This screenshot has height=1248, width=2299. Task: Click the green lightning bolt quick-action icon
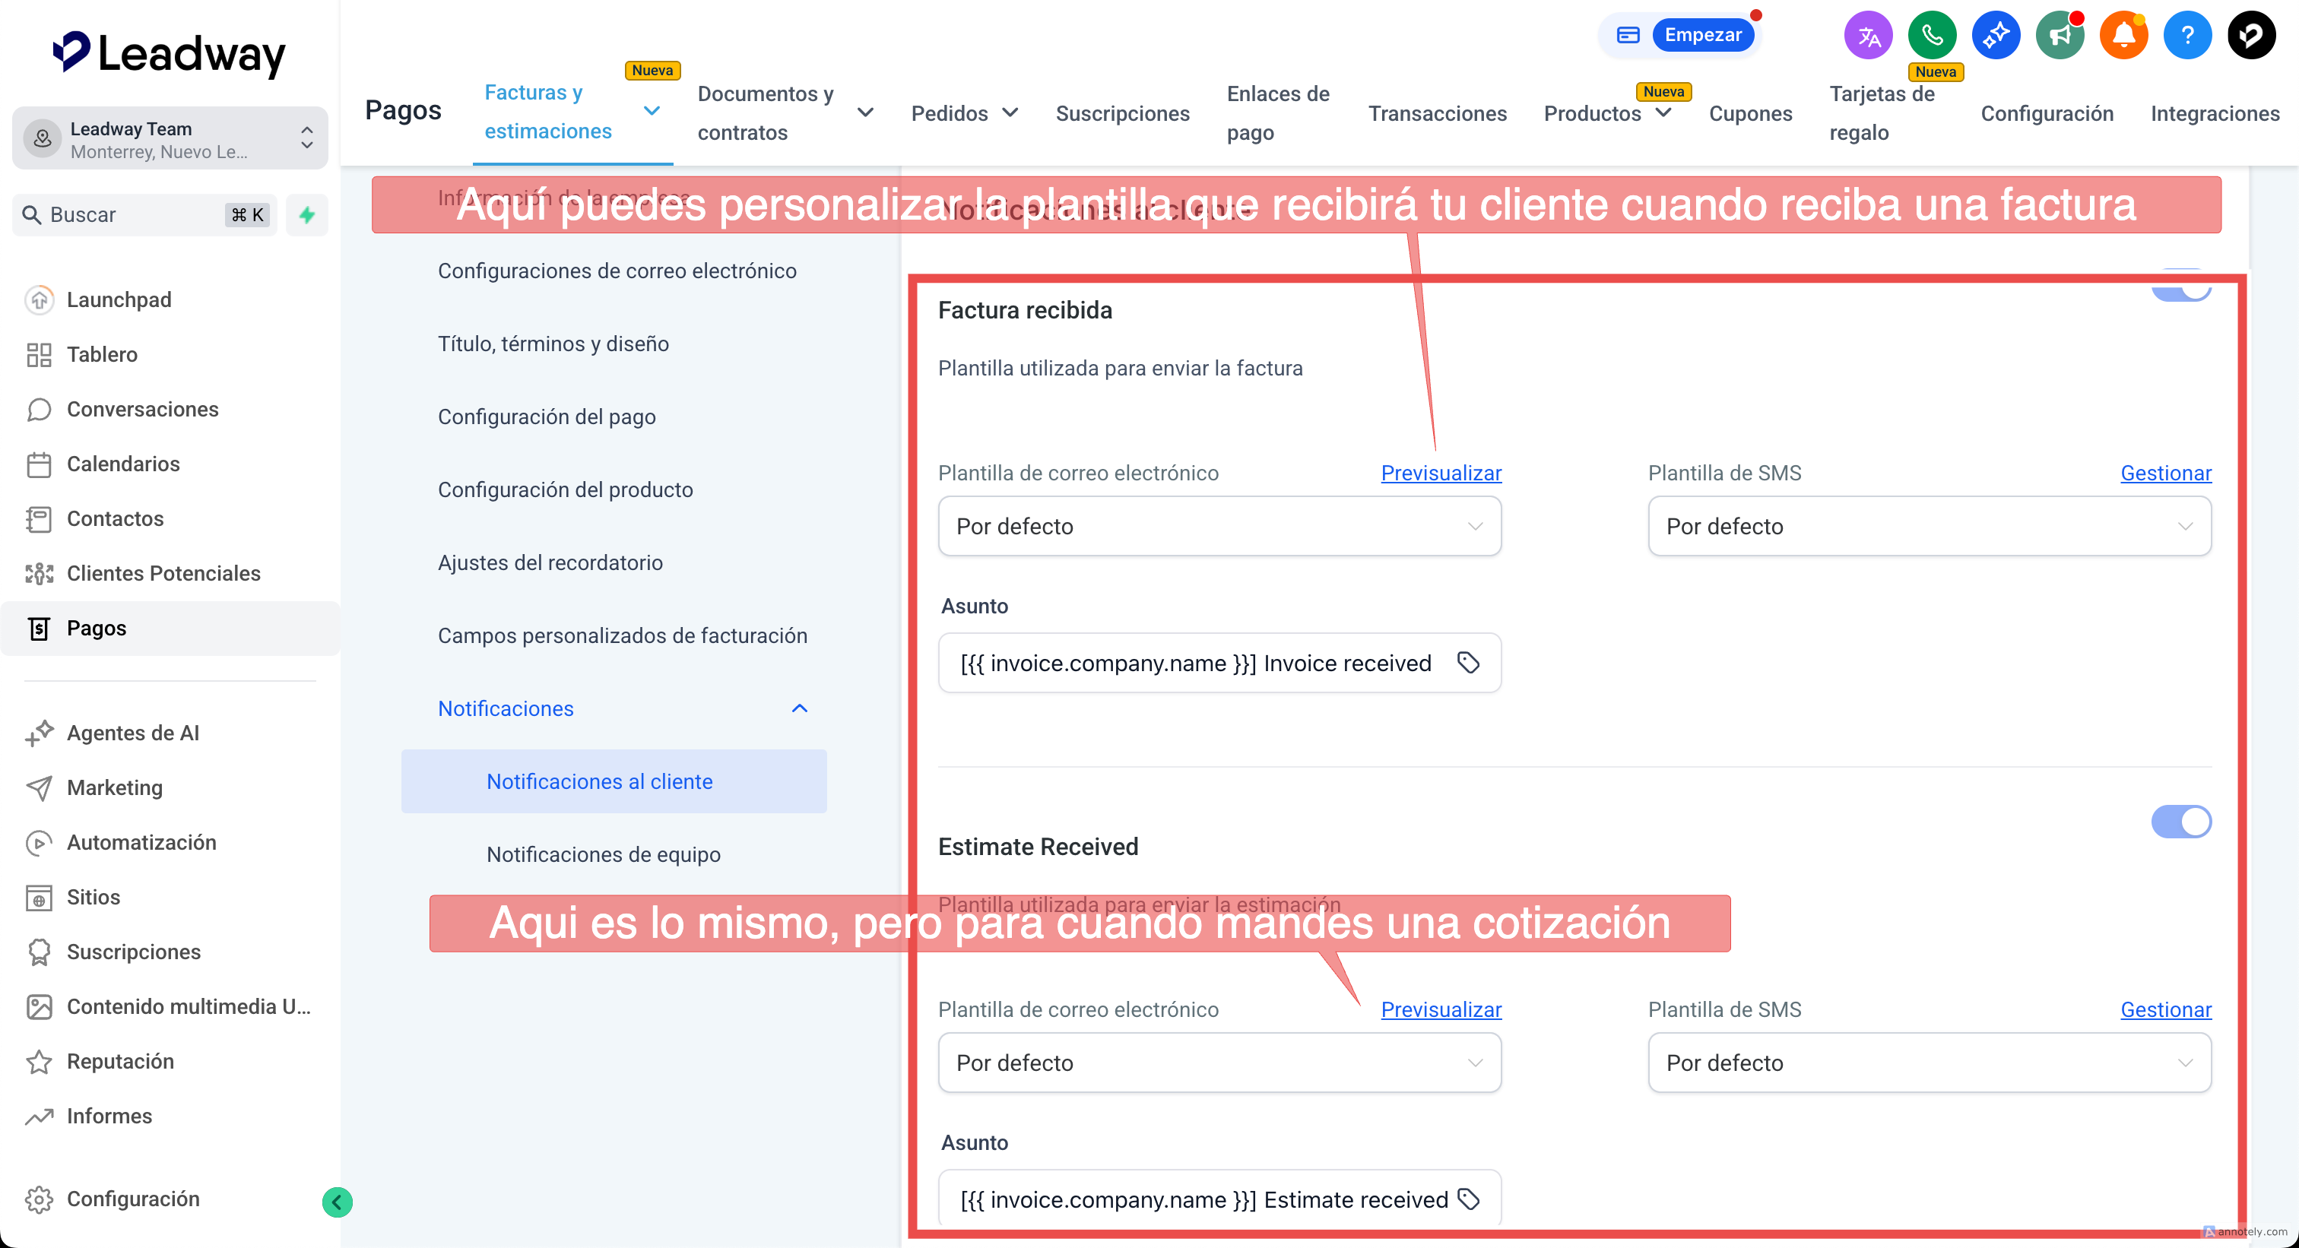(307, 215)
